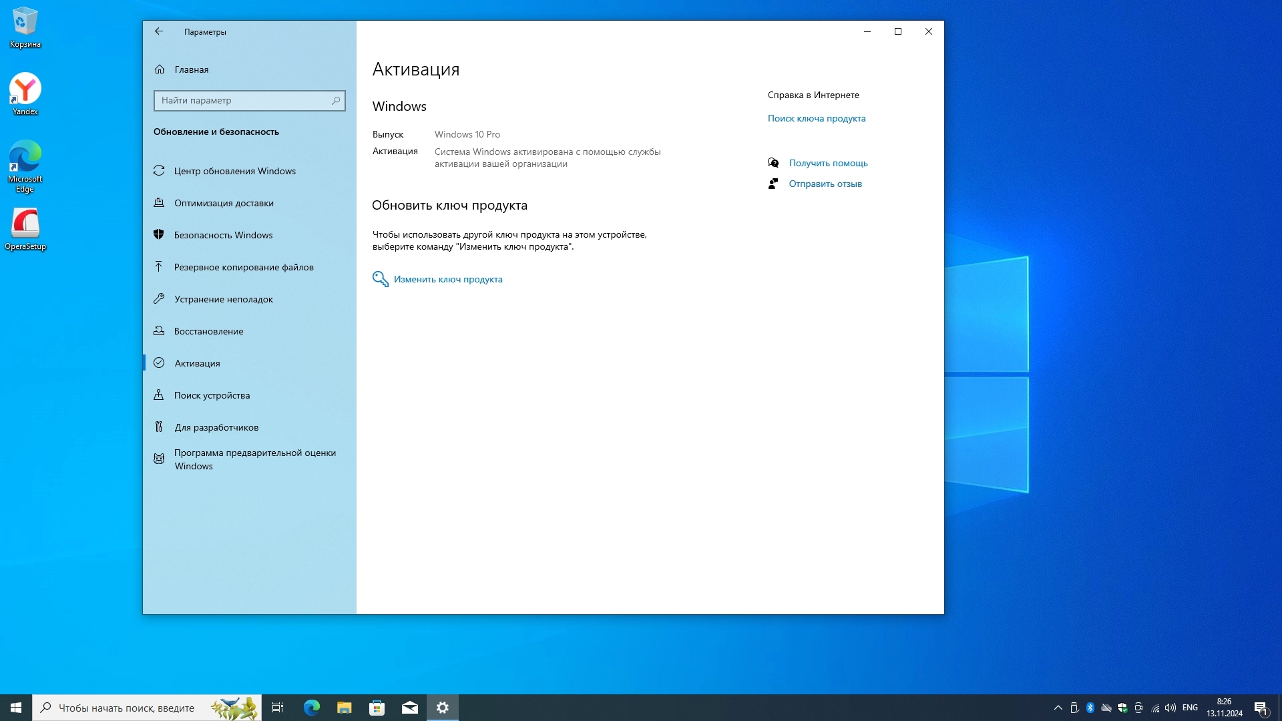Open Поиск устройства section

212,395
